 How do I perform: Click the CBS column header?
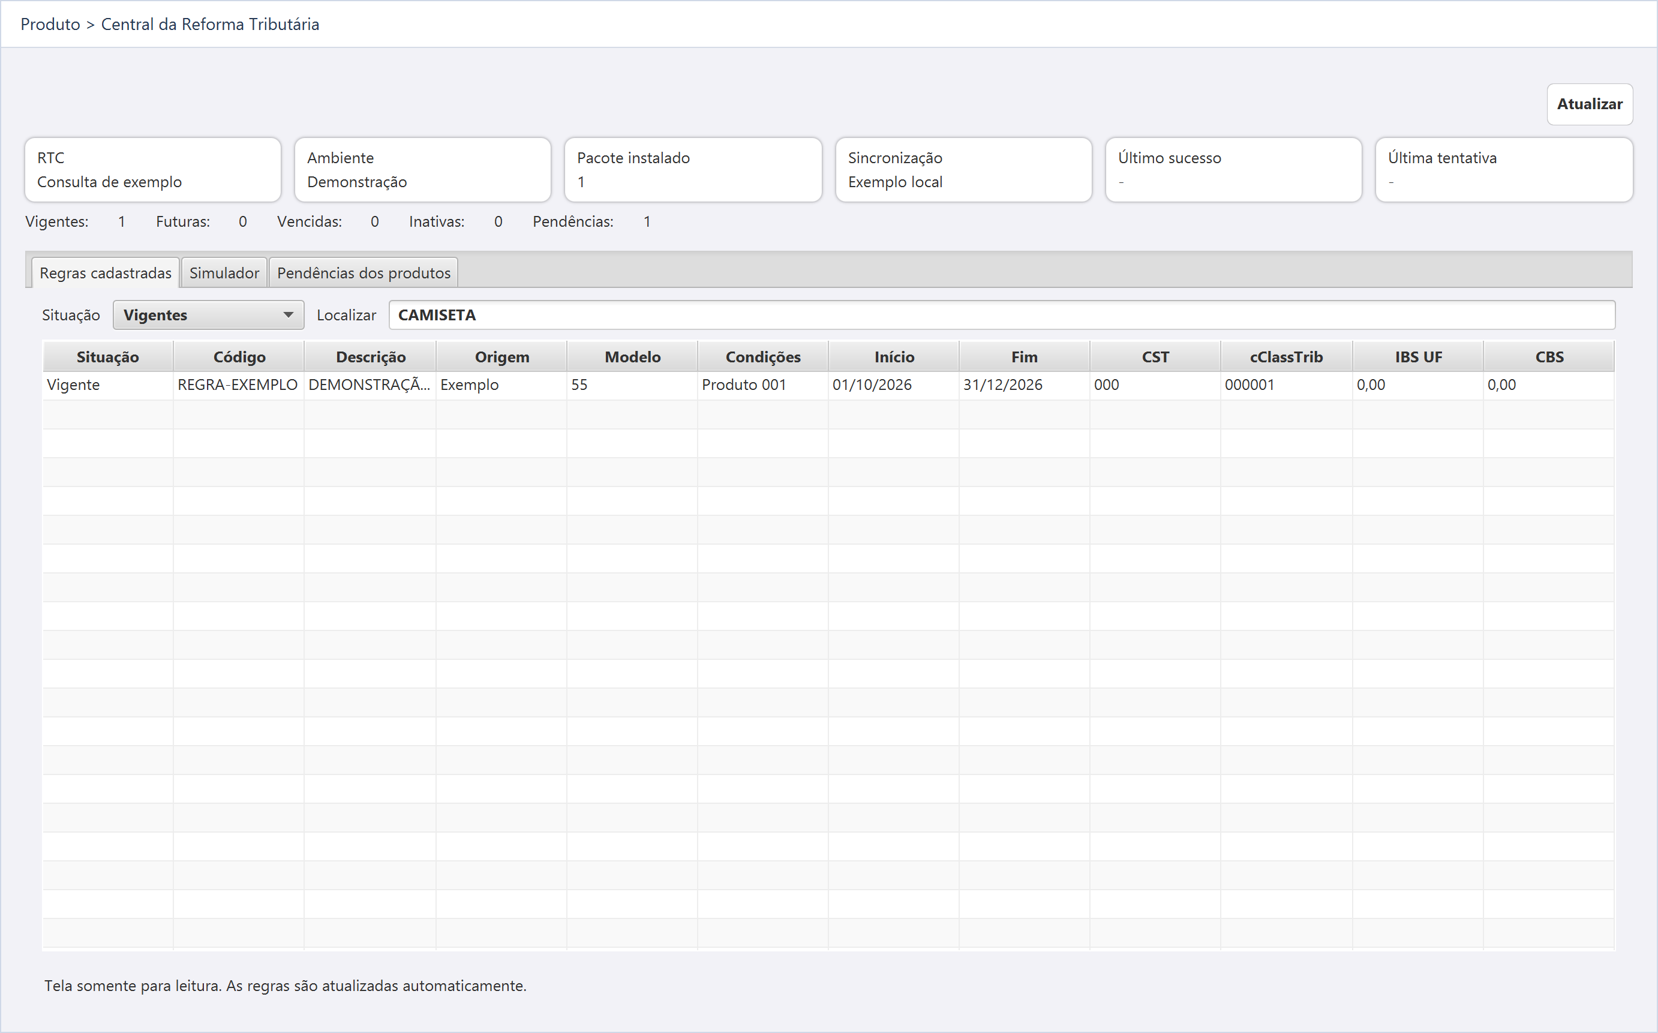coord(1549,356)
